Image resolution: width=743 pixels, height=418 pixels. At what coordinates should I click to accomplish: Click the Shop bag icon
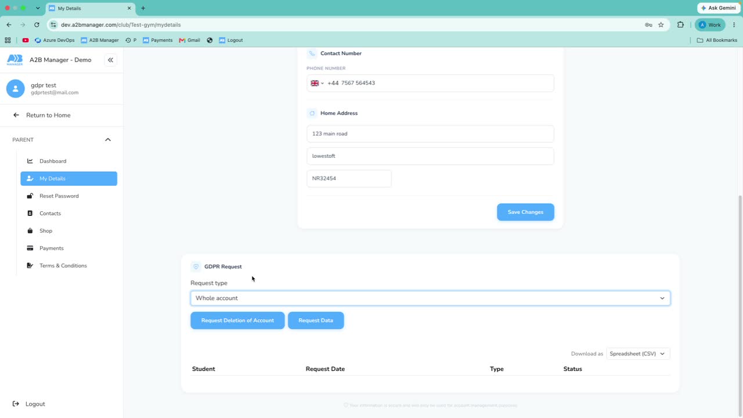(30, 230)
